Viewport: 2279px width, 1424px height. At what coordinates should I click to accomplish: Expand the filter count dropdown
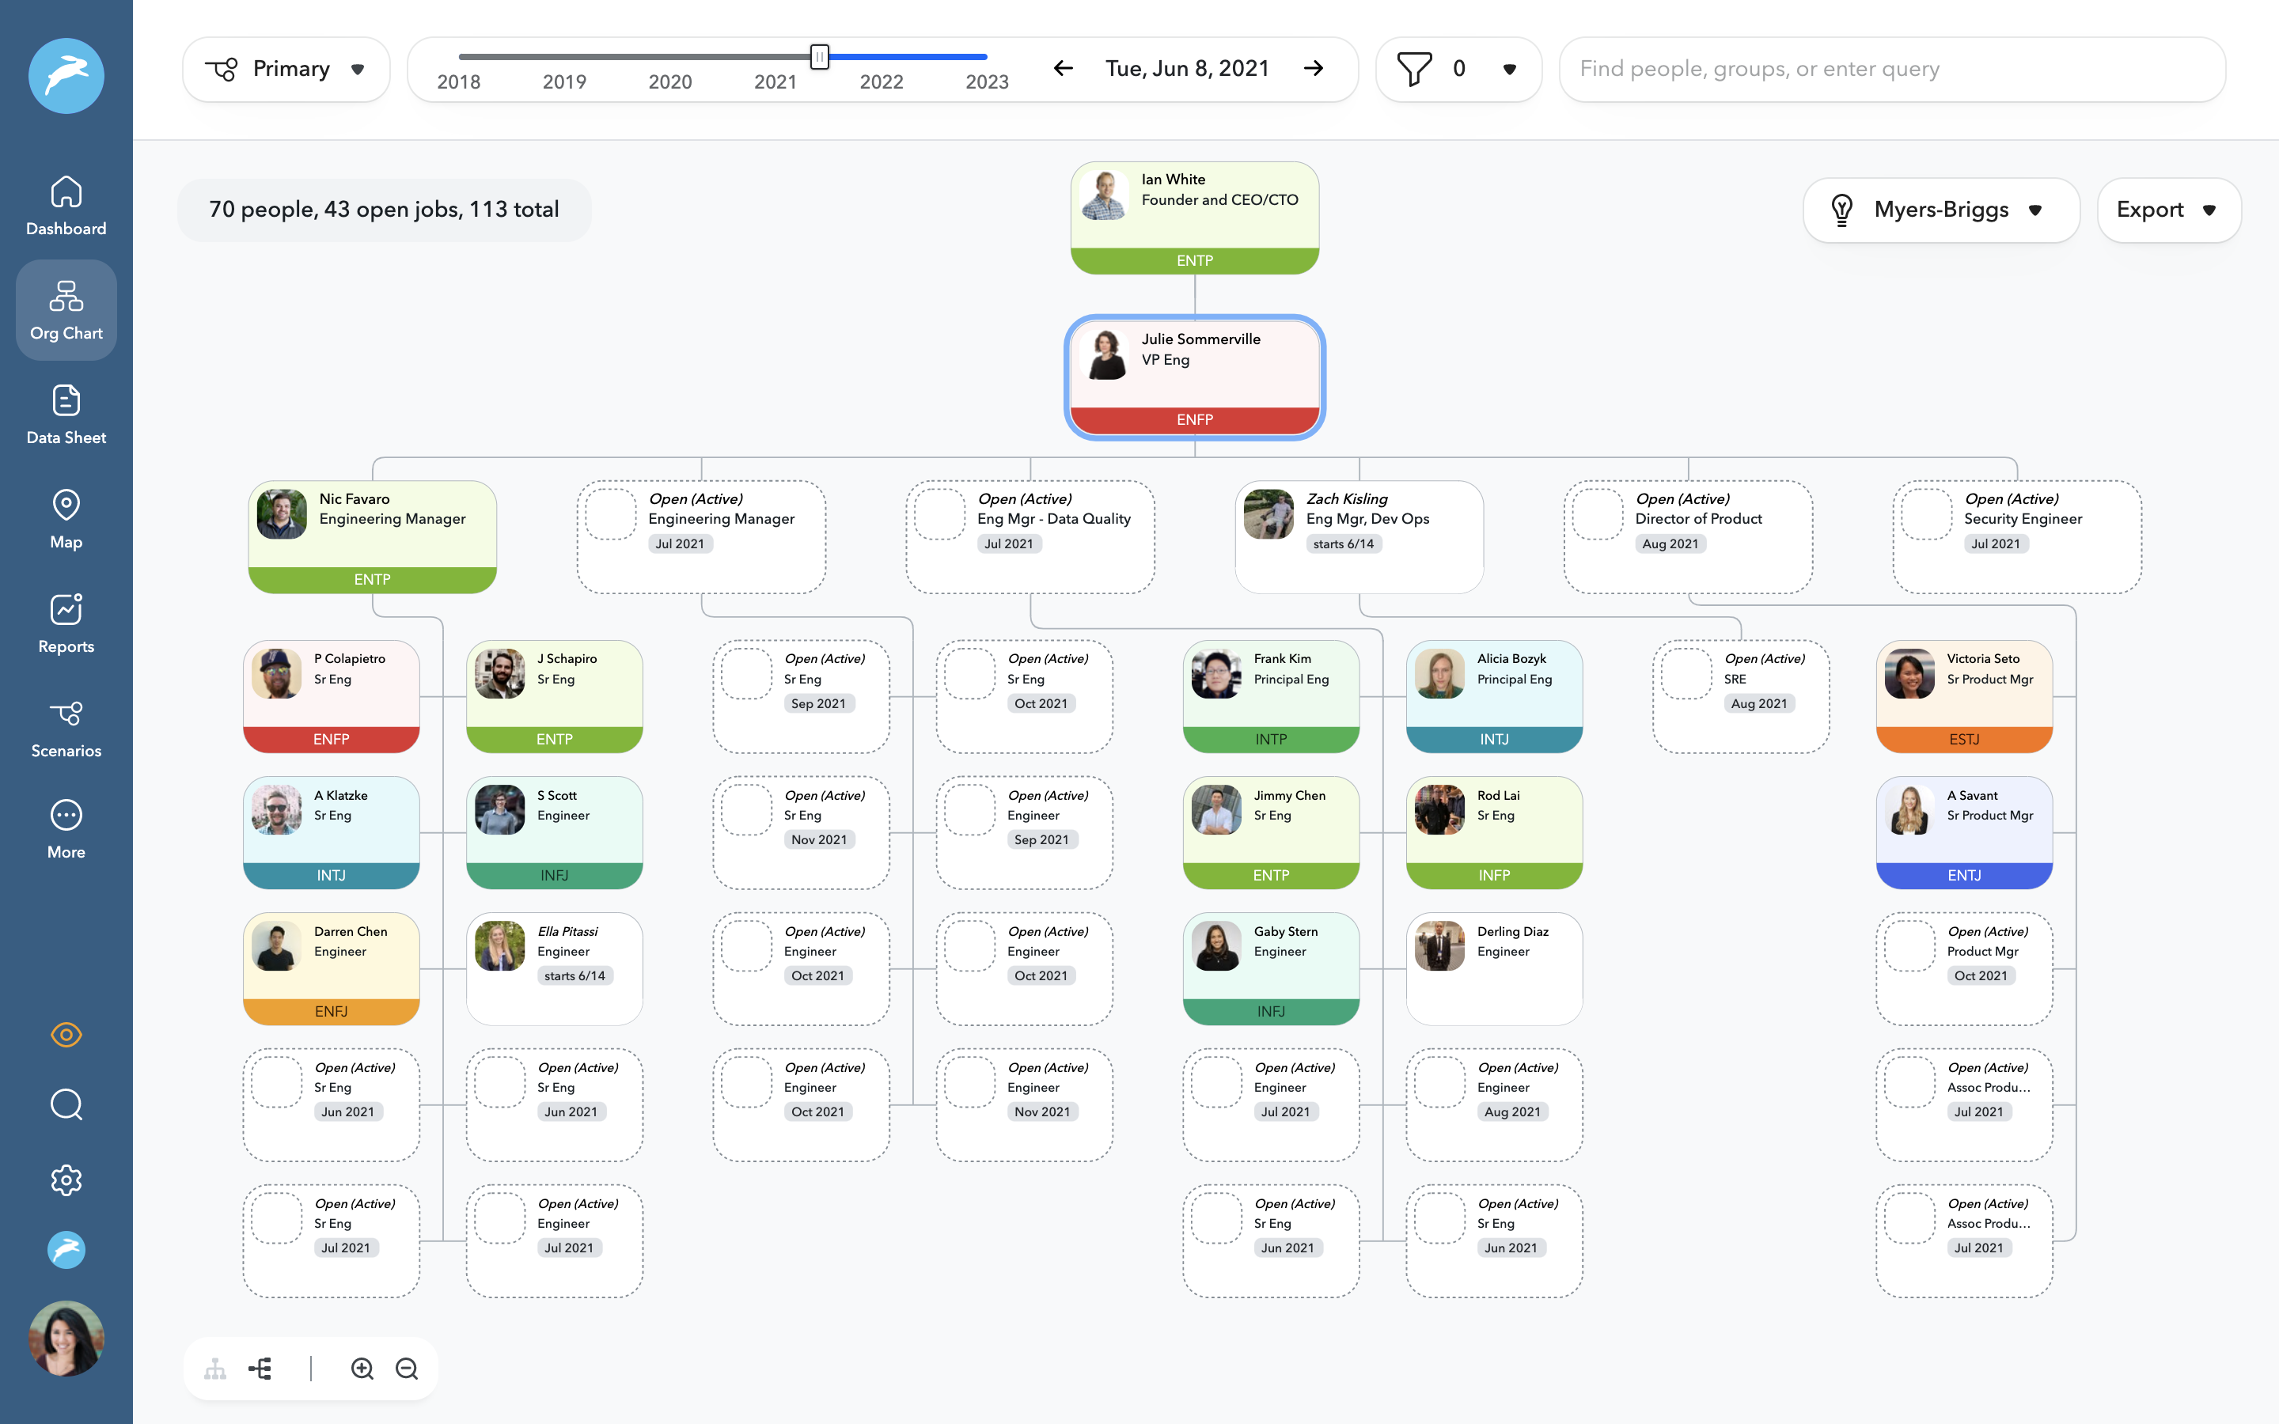click(1509, 69)
